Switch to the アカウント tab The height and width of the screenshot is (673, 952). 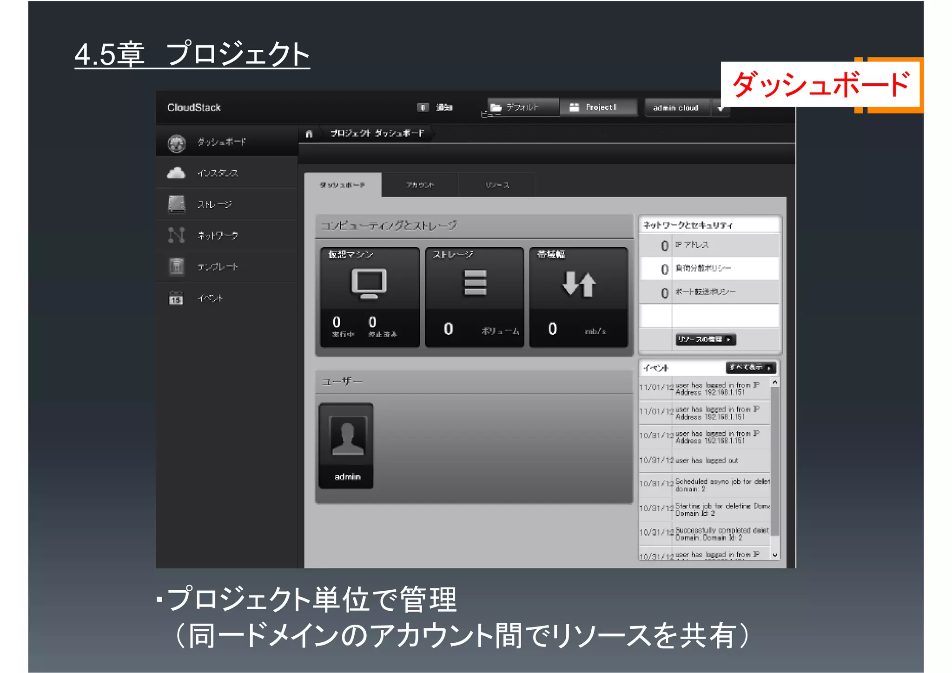click(420, 185)
